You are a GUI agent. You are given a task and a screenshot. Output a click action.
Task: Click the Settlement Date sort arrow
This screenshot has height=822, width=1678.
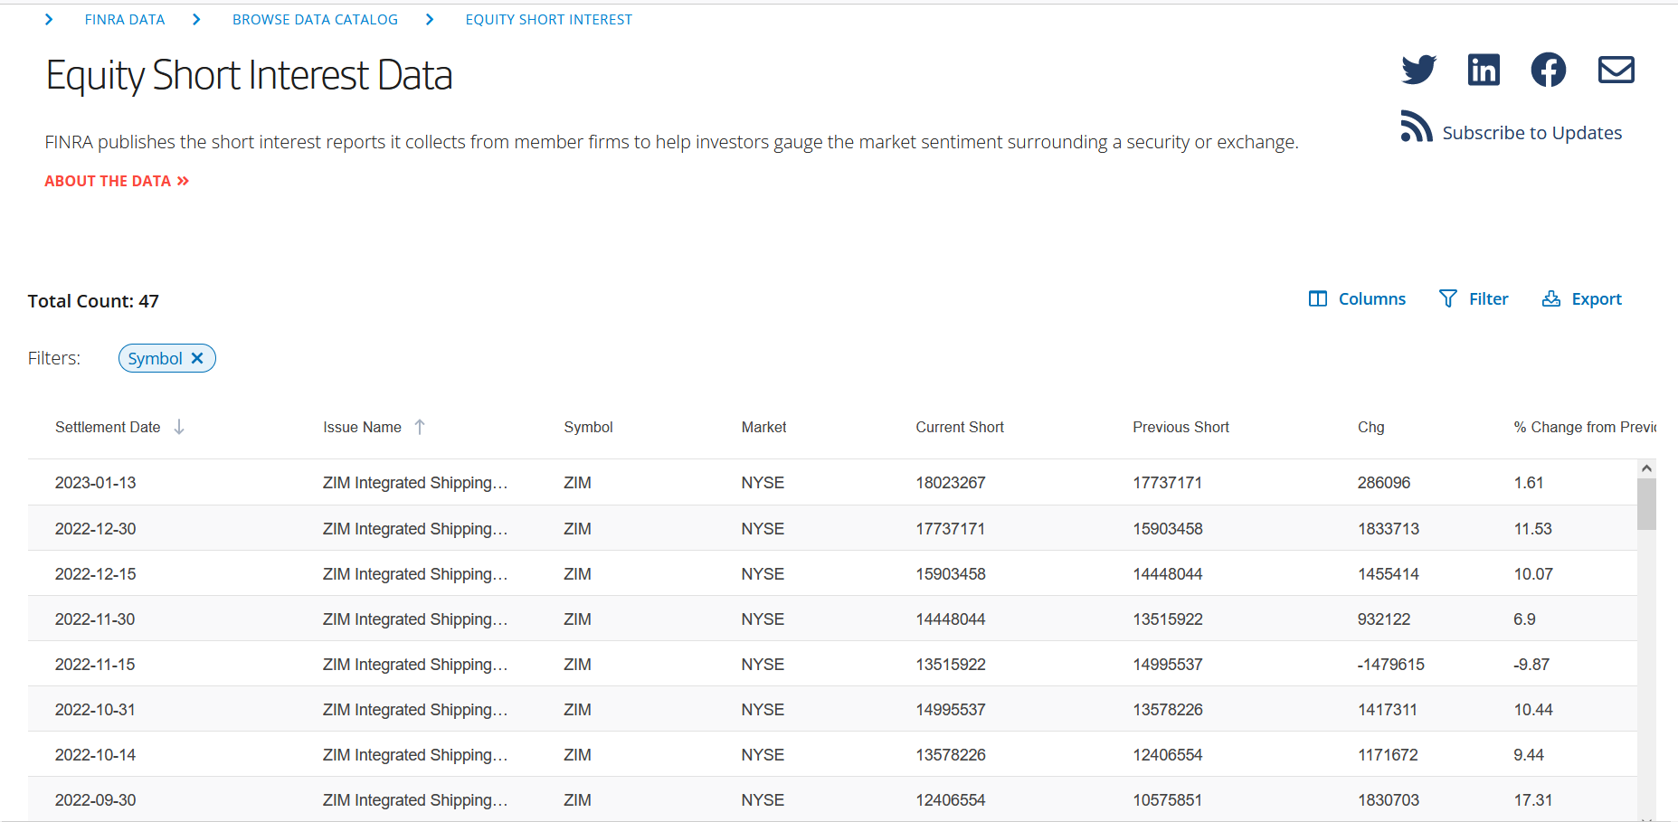tap(179, 427)
